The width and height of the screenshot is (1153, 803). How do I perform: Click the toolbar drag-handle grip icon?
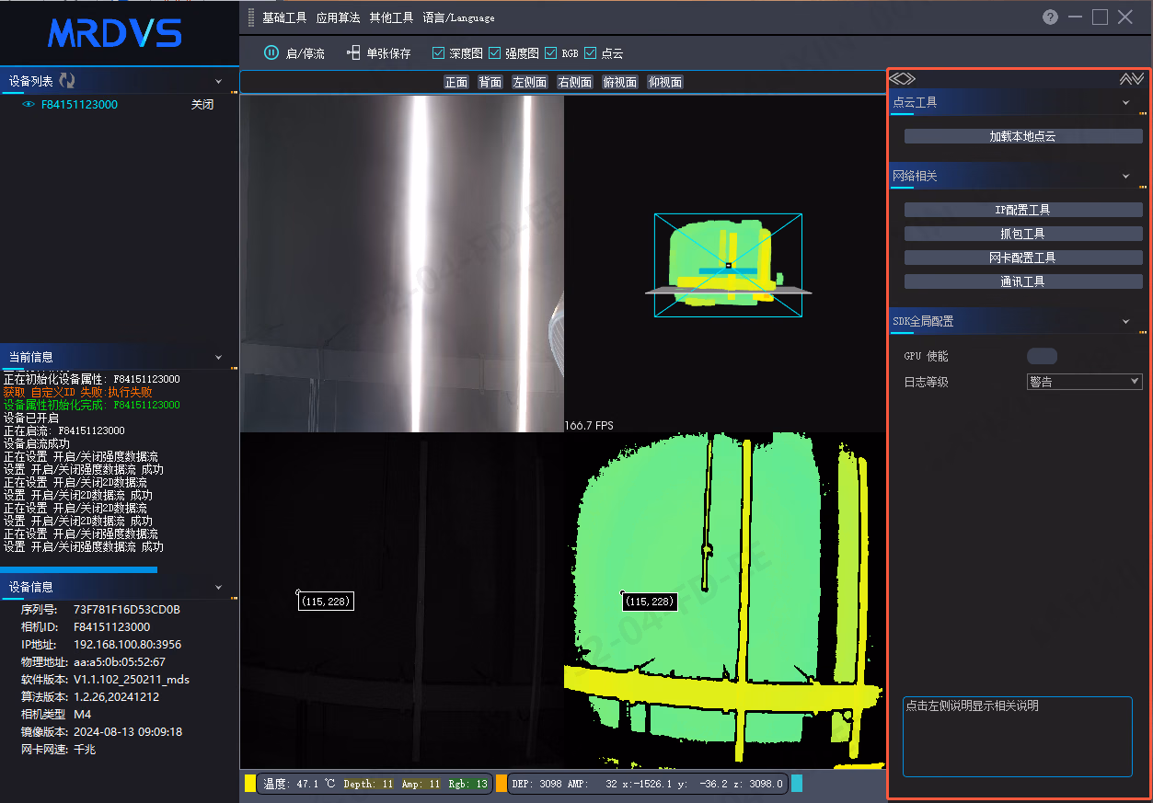coord(249,17)
